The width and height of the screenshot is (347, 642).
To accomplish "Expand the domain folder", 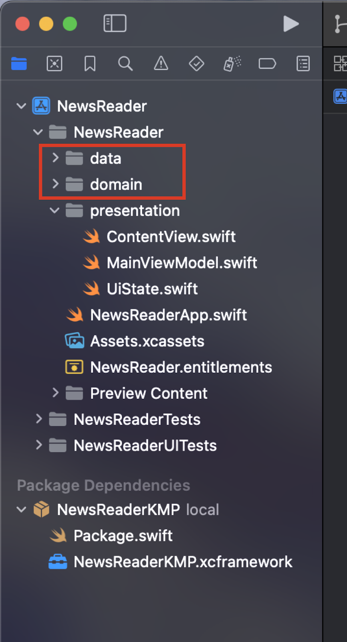I will click(x=55, y=184).
